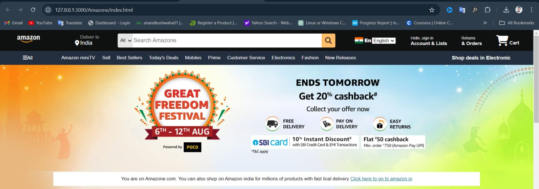
Task: Click the 'Click here to go to amazon.in' link
Action: (381, 178)
